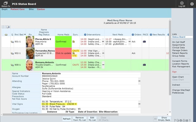Sort by Rm/Bed dropdown arrow
Screen dimensions: 196x122
(x=25, y=35)
